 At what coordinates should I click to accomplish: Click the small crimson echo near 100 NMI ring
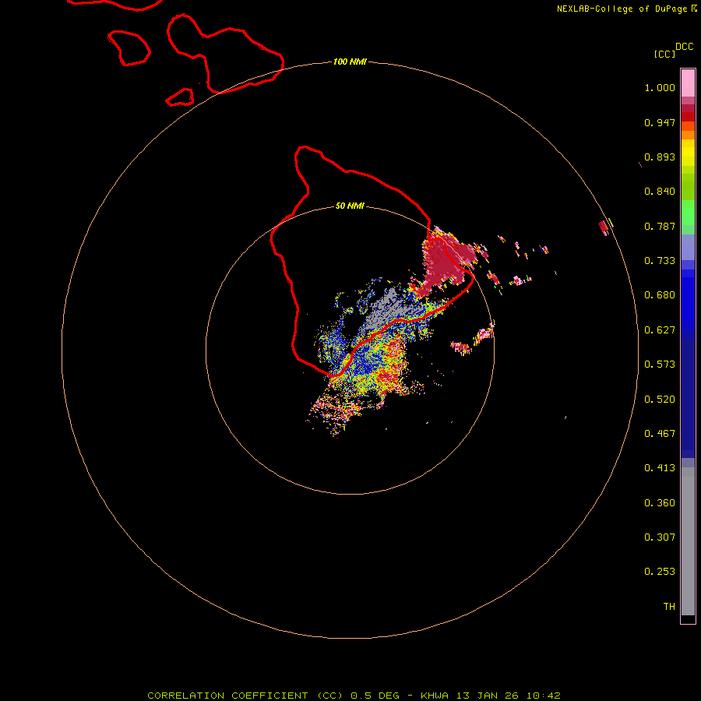[604, 227]
